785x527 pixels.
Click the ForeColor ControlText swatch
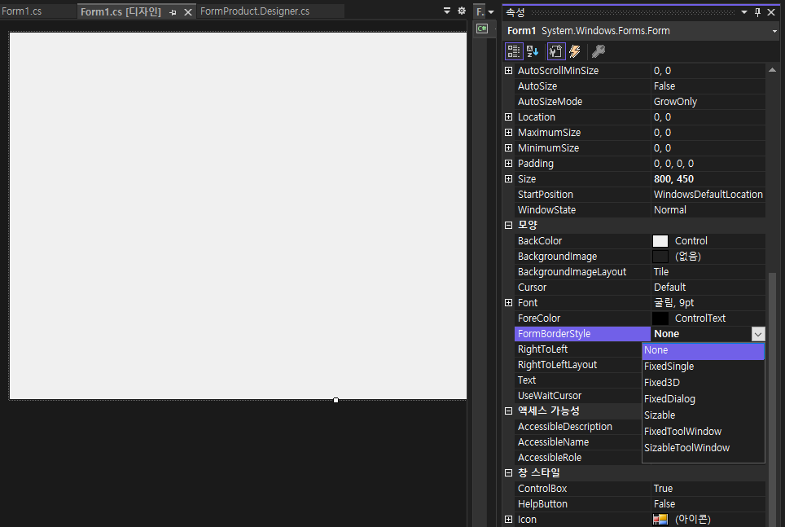pyautogui.click(x=660, y=318)
